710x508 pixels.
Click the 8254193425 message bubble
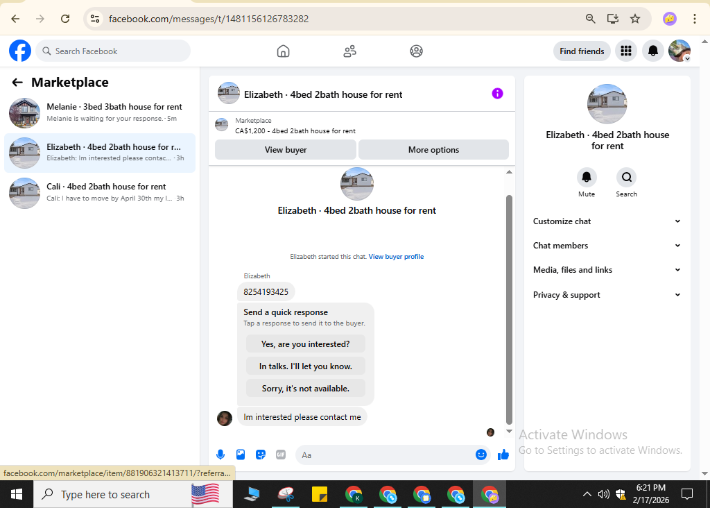(x=266, y=292)
